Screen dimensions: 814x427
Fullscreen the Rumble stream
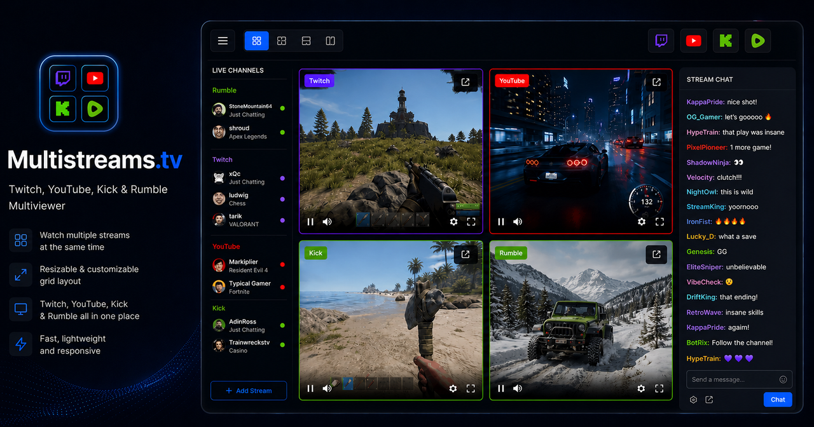coord(659,388)
